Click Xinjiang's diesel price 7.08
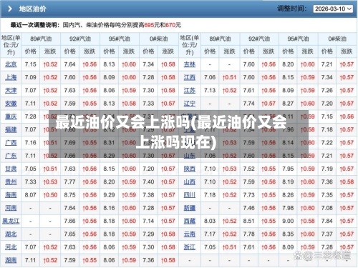The width and height of the screenshot is (358, 268). (x=327, y=208)
